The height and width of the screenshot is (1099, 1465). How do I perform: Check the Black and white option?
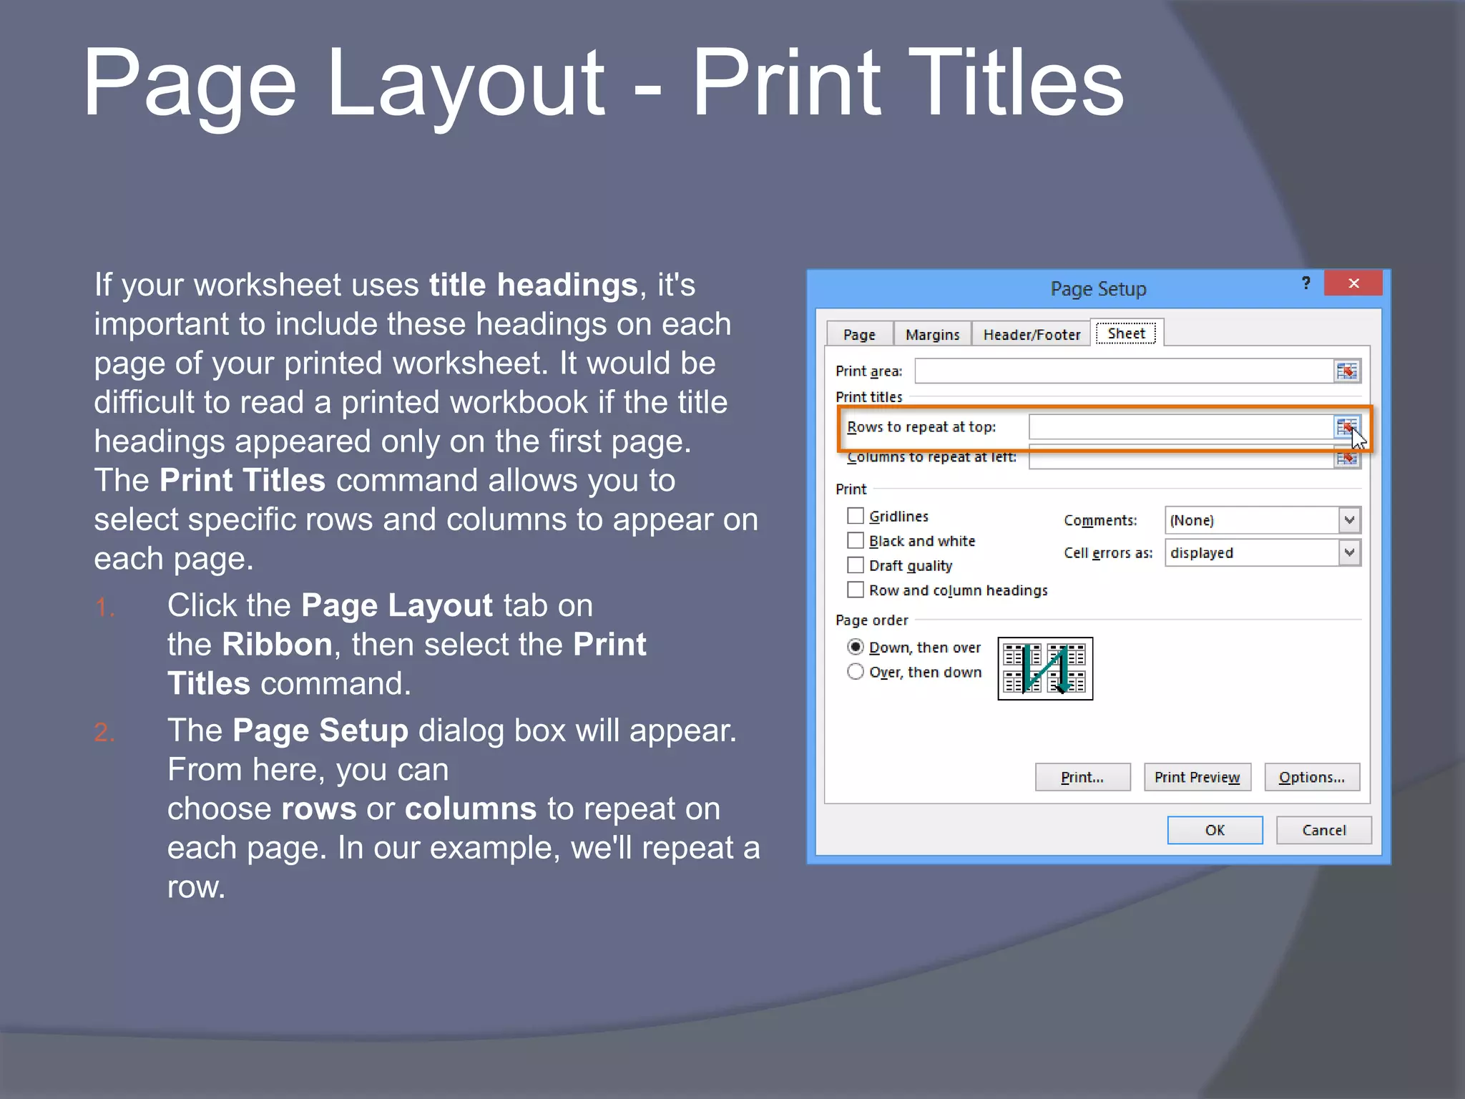[856, 540]
